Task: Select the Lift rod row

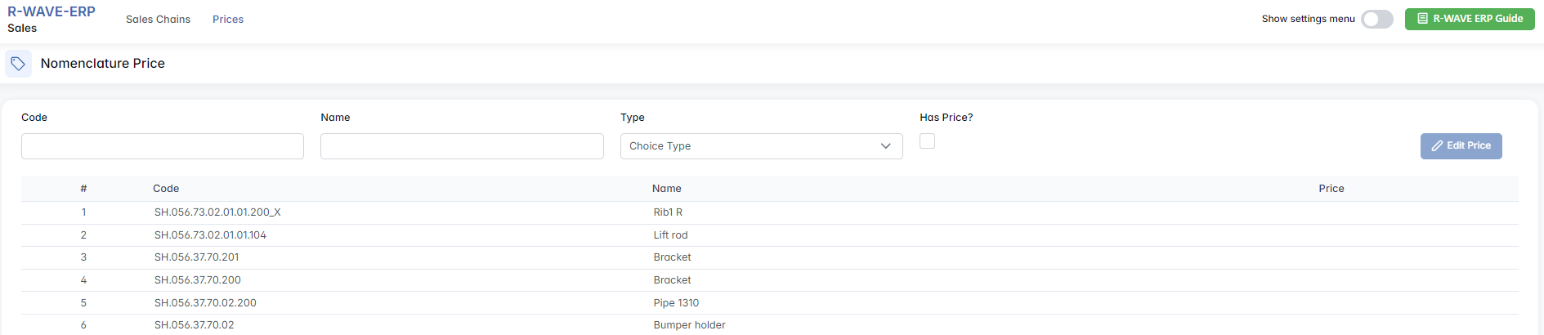Action: click(670, 235)
